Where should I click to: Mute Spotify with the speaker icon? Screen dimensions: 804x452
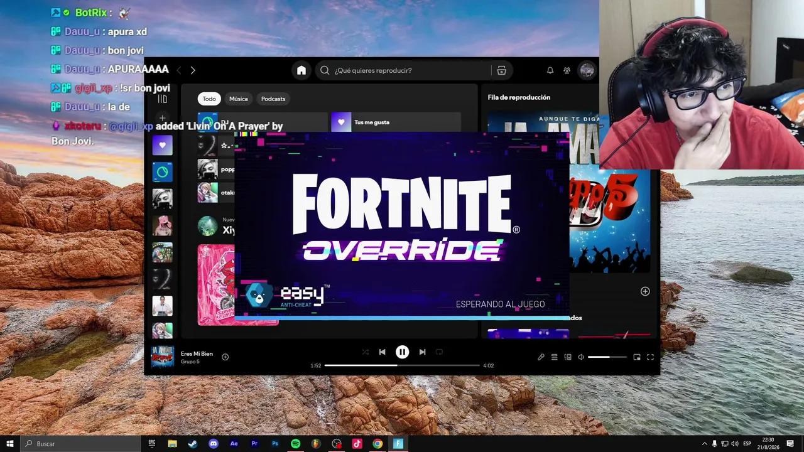581,357
